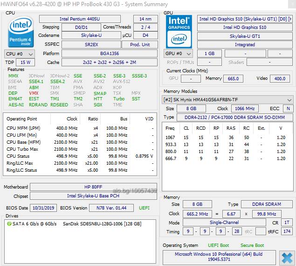Image resolution: width=296 pixels, height=266 pixels.
Task: Select the CPU MFM (LPM) row
Action: click(x=80, y=128)
